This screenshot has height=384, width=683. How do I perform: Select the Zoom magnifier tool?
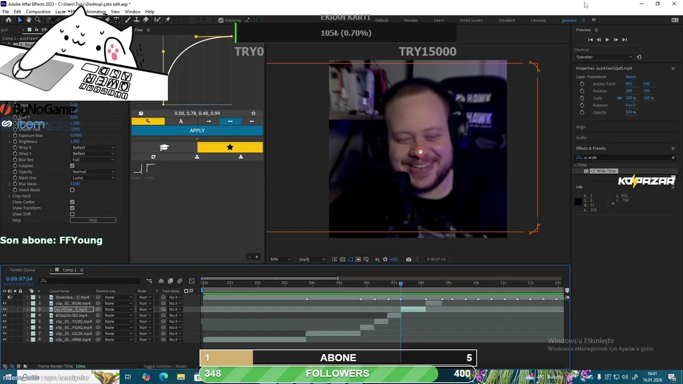tap(37, 20)
